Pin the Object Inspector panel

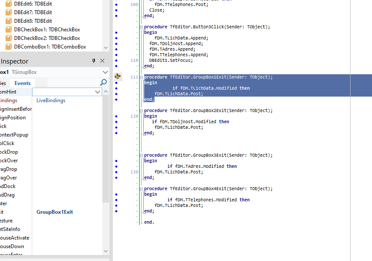pos(94,61)
